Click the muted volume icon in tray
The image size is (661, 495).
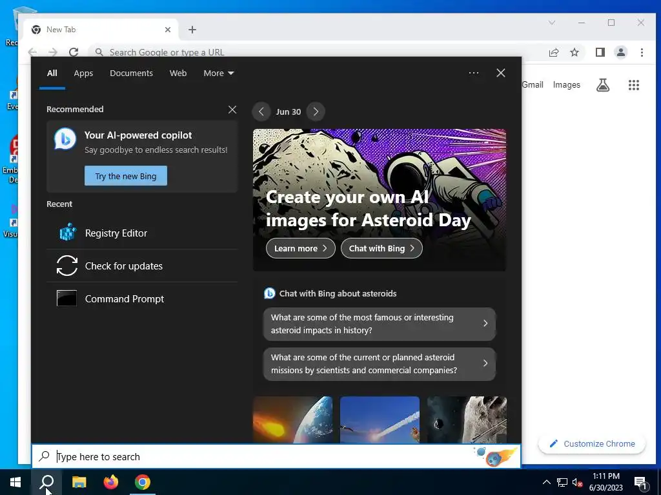[x=578, y=482]
